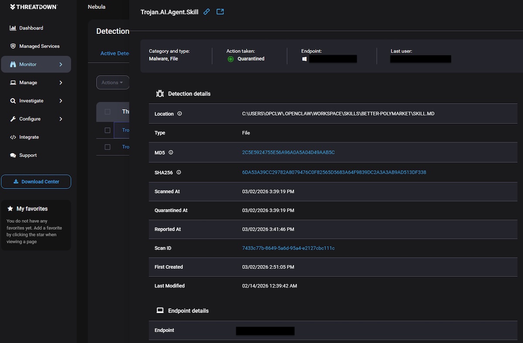Image resolution: width=523 pixels, height=343 pixels.
Task: Check the select-all checkbox above the detections list
Action: pyautogui.click(x=107, y=111)
